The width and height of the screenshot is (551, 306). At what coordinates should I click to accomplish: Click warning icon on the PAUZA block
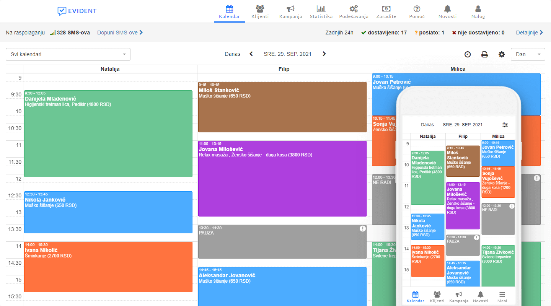[x=363, y=229]
